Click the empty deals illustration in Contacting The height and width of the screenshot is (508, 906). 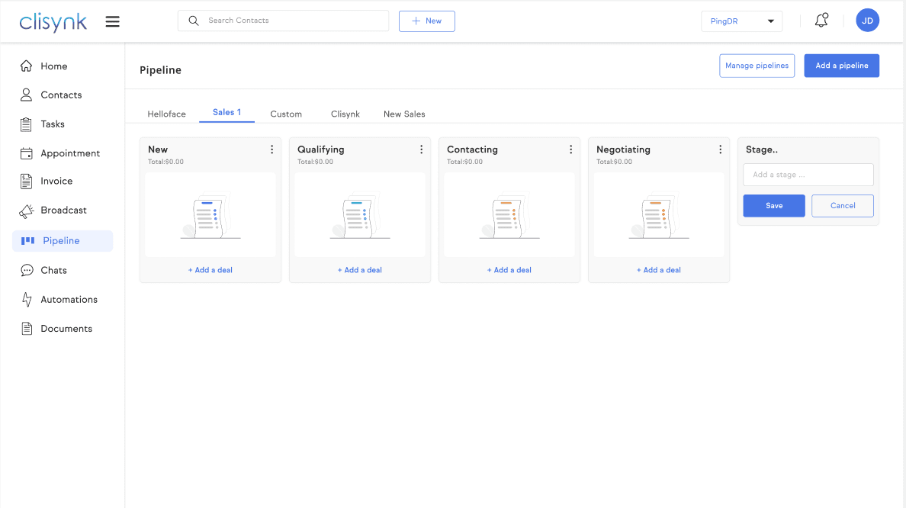(x=509, y=215)
